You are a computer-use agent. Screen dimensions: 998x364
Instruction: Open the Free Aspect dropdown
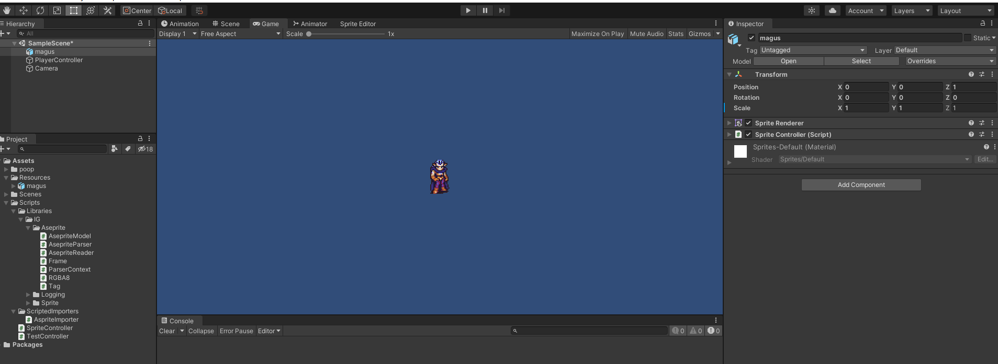tap(241, 34)
